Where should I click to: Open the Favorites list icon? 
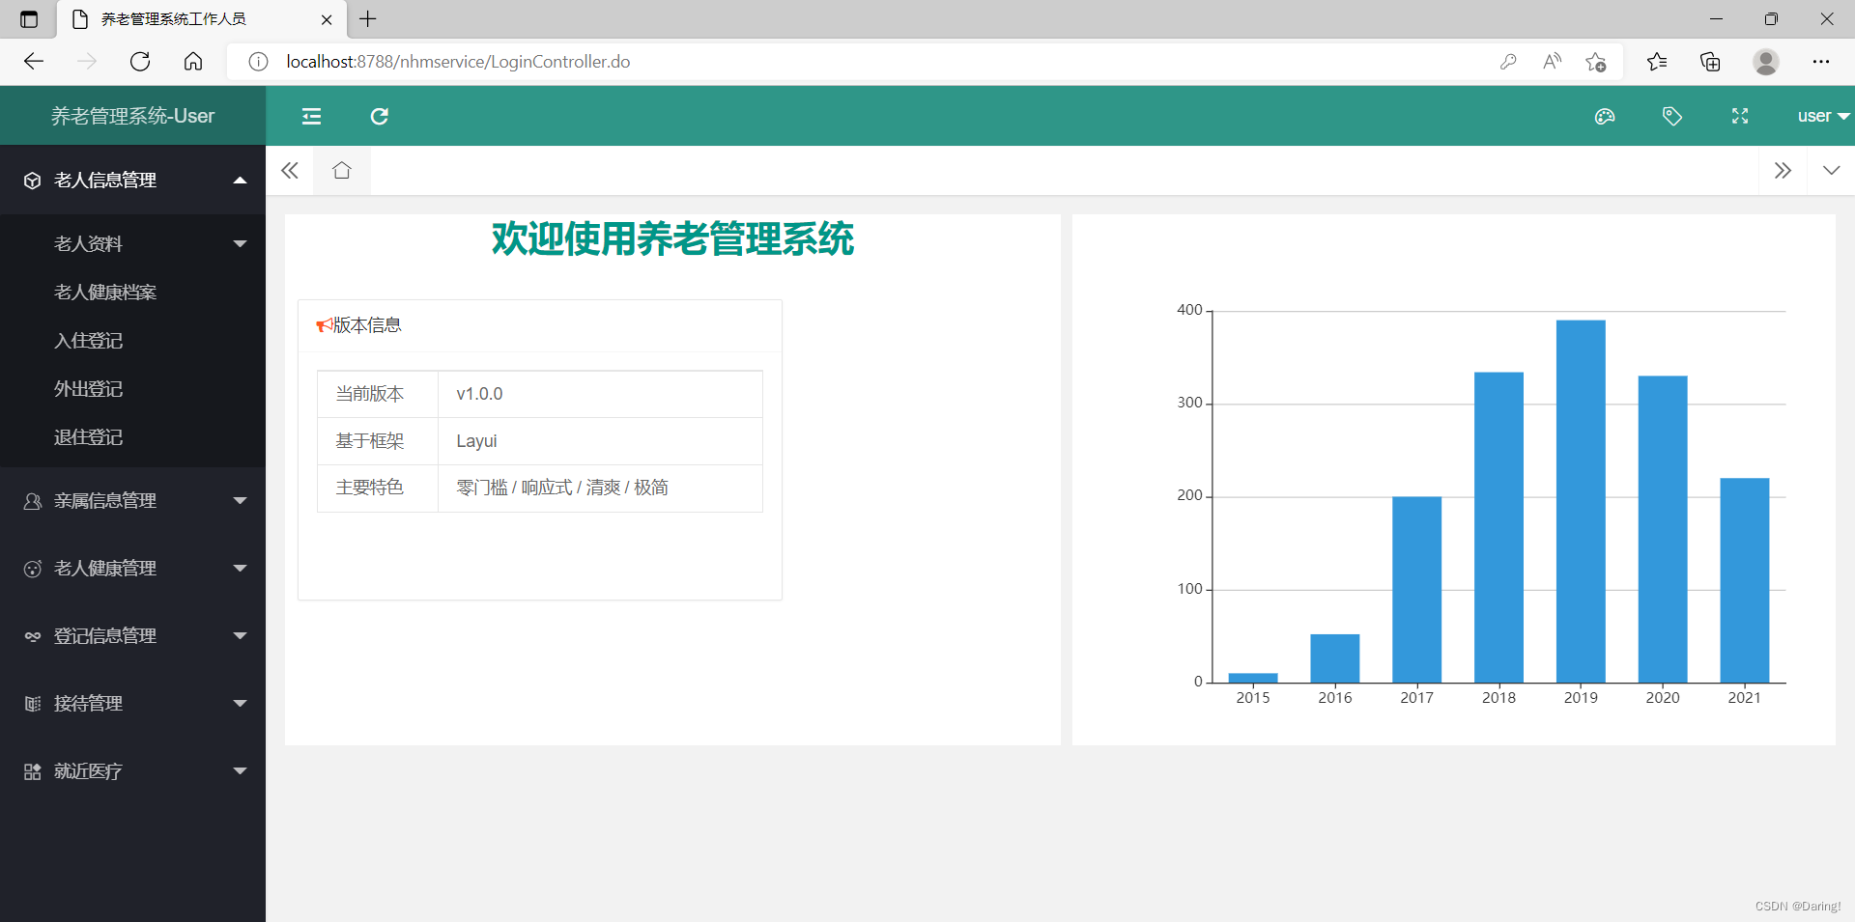pyautogui.click(x=1657, y=62)
